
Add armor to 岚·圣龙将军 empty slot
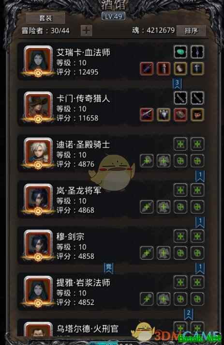(164, 207)
